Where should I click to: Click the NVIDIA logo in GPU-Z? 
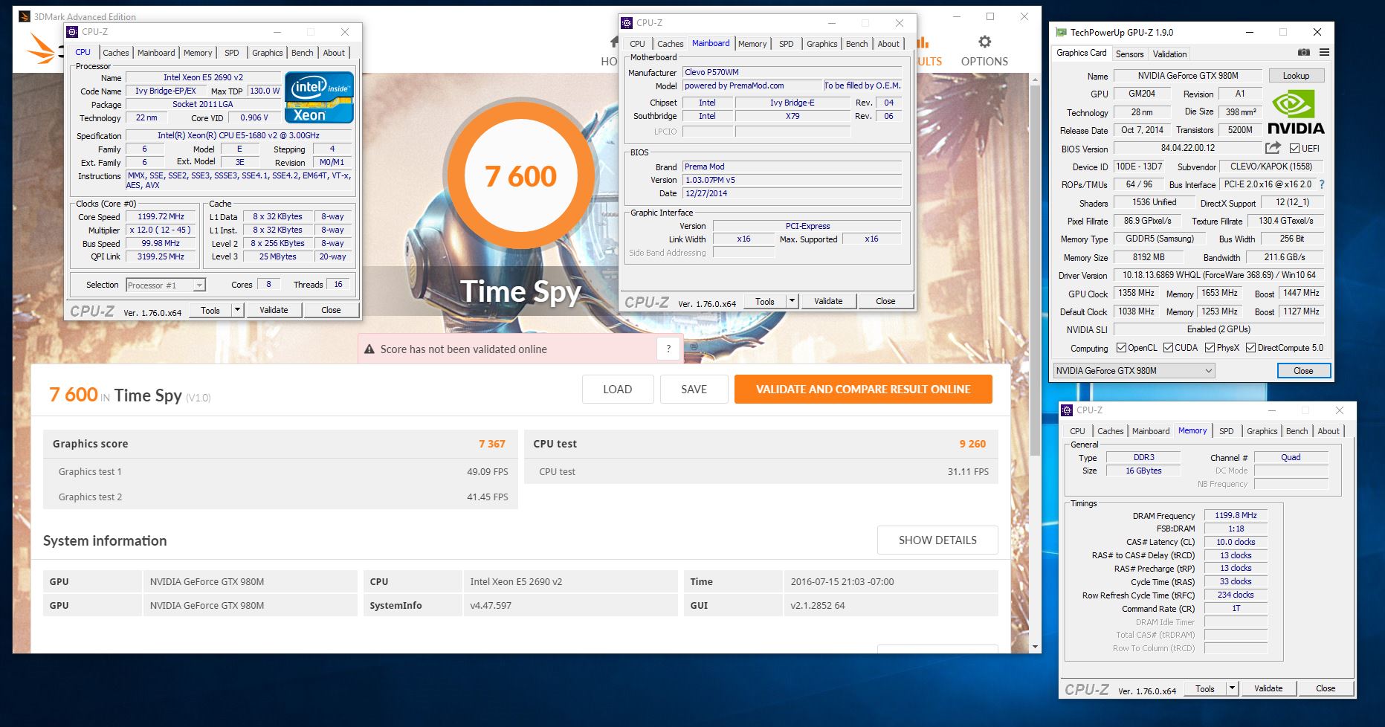pyautogui.click(x=1295, y=112)
